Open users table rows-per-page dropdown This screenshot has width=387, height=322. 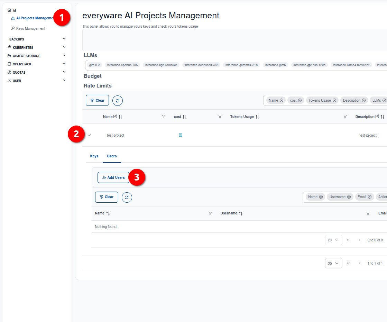point(334,240)
